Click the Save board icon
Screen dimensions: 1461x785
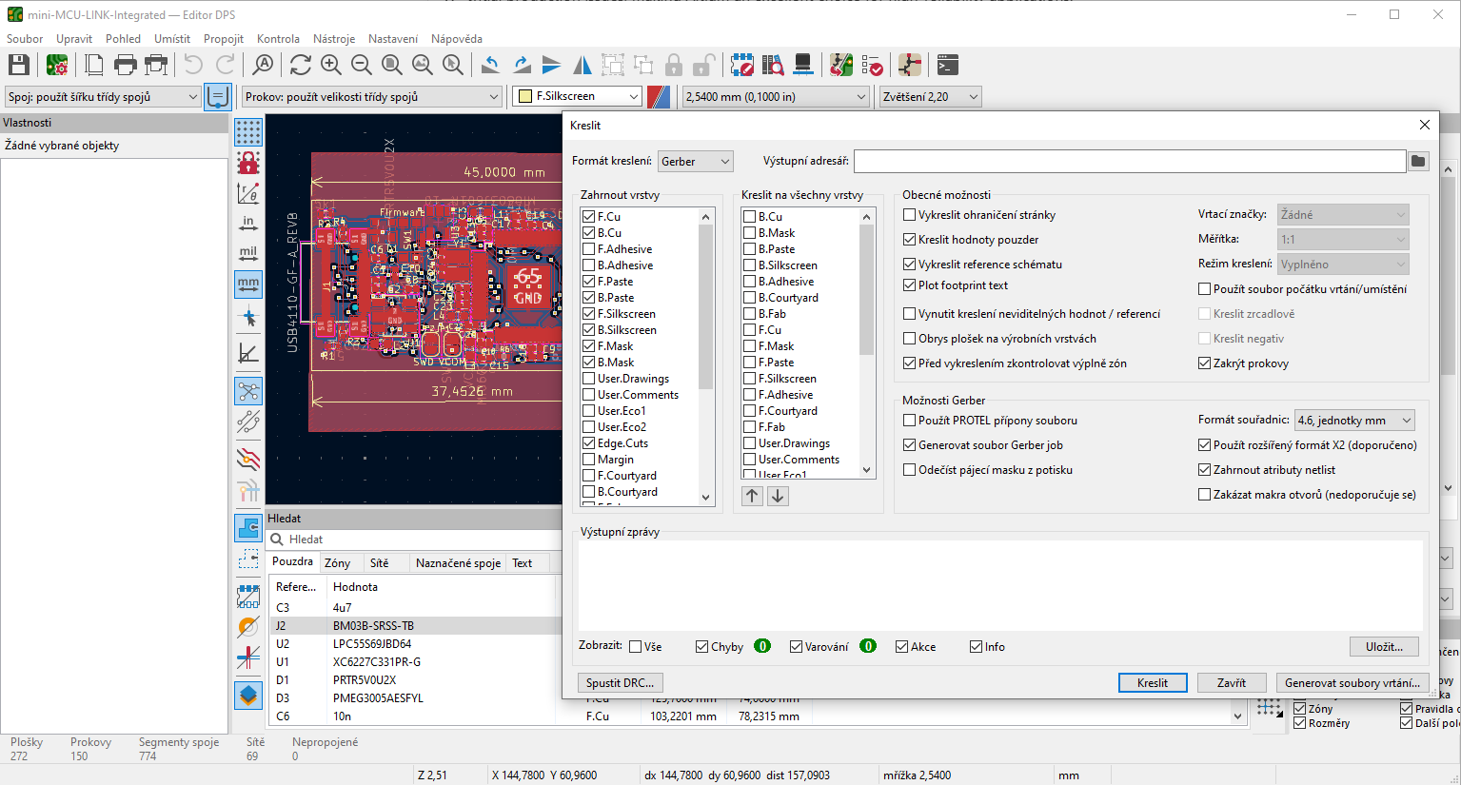point(19,65)
